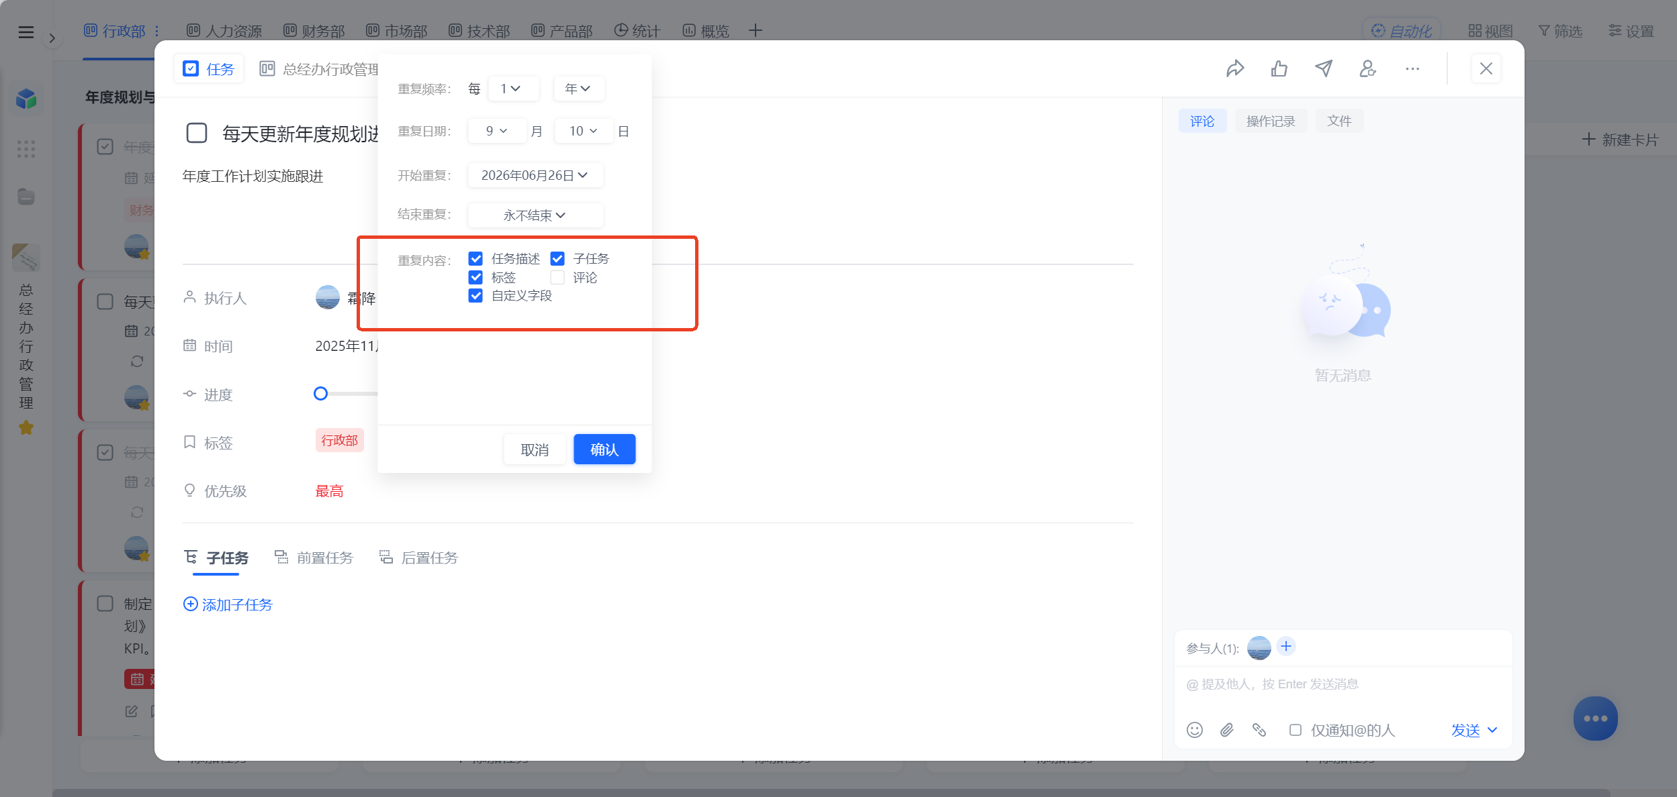Open 总经办行政管理 project selector

point(320,68)
